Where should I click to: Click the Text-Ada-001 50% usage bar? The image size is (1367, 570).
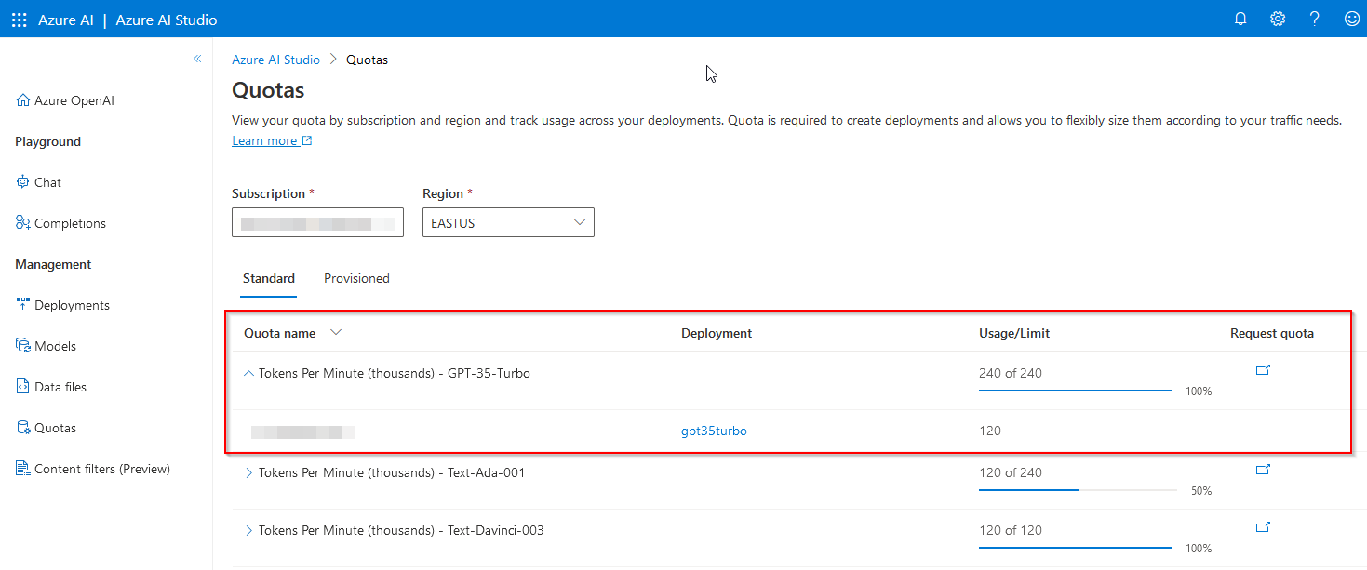click(1078, 490)
